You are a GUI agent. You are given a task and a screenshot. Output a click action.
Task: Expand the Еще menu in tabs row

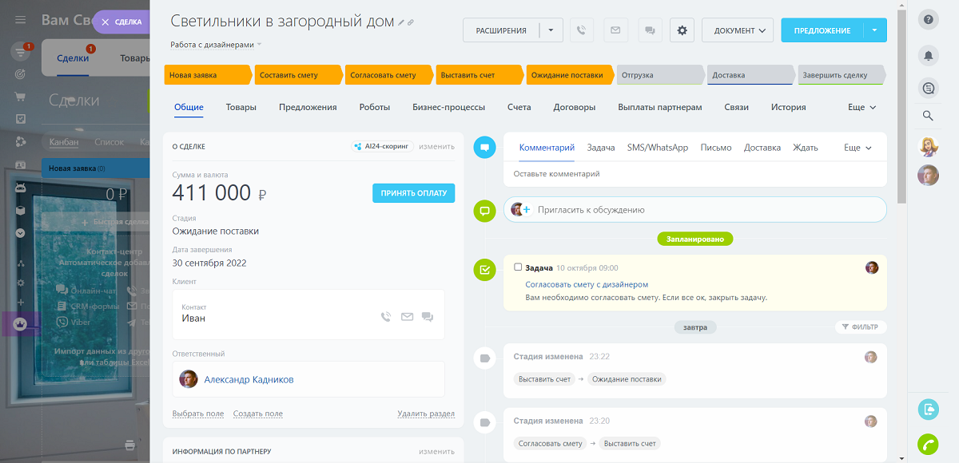click(862, 107)
